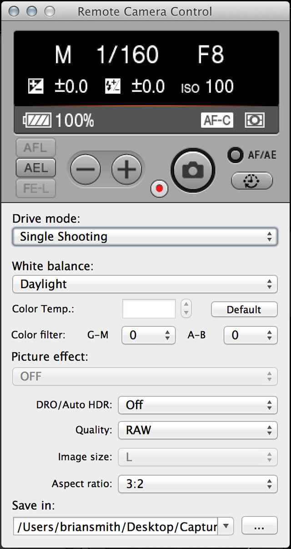Image resolution: width=291 pixels, height=549 pixels.
Task: Click the plus increase value button
Action: click(x=126, y=169)
